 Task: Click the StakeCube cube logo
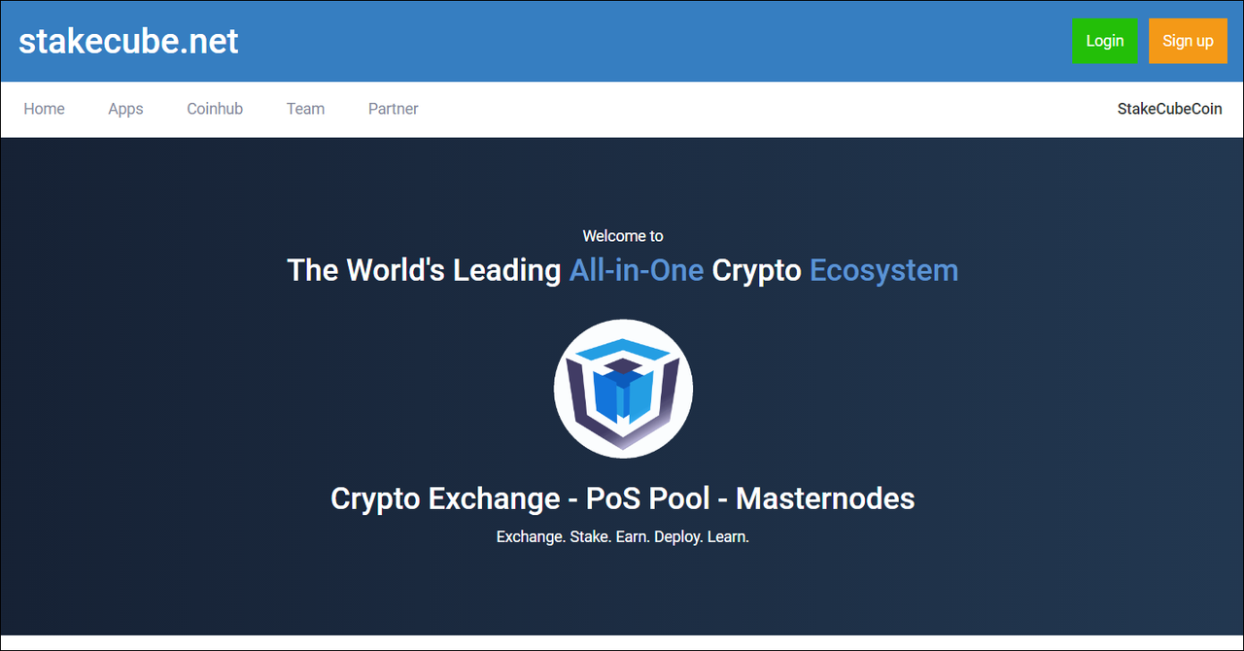[x=623, y=389]
